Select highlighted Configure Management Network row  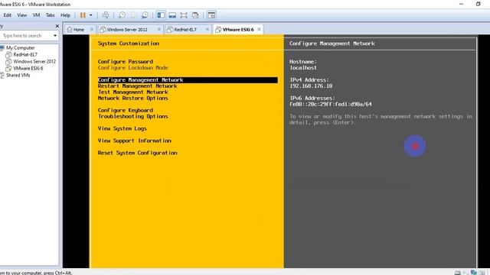click(x=188, y=80)
